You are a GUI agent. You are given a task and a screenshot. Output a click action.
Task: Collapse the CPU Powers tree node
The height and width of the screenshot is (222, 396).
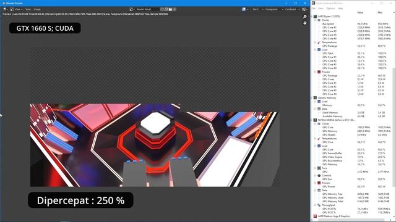(315, 72)
